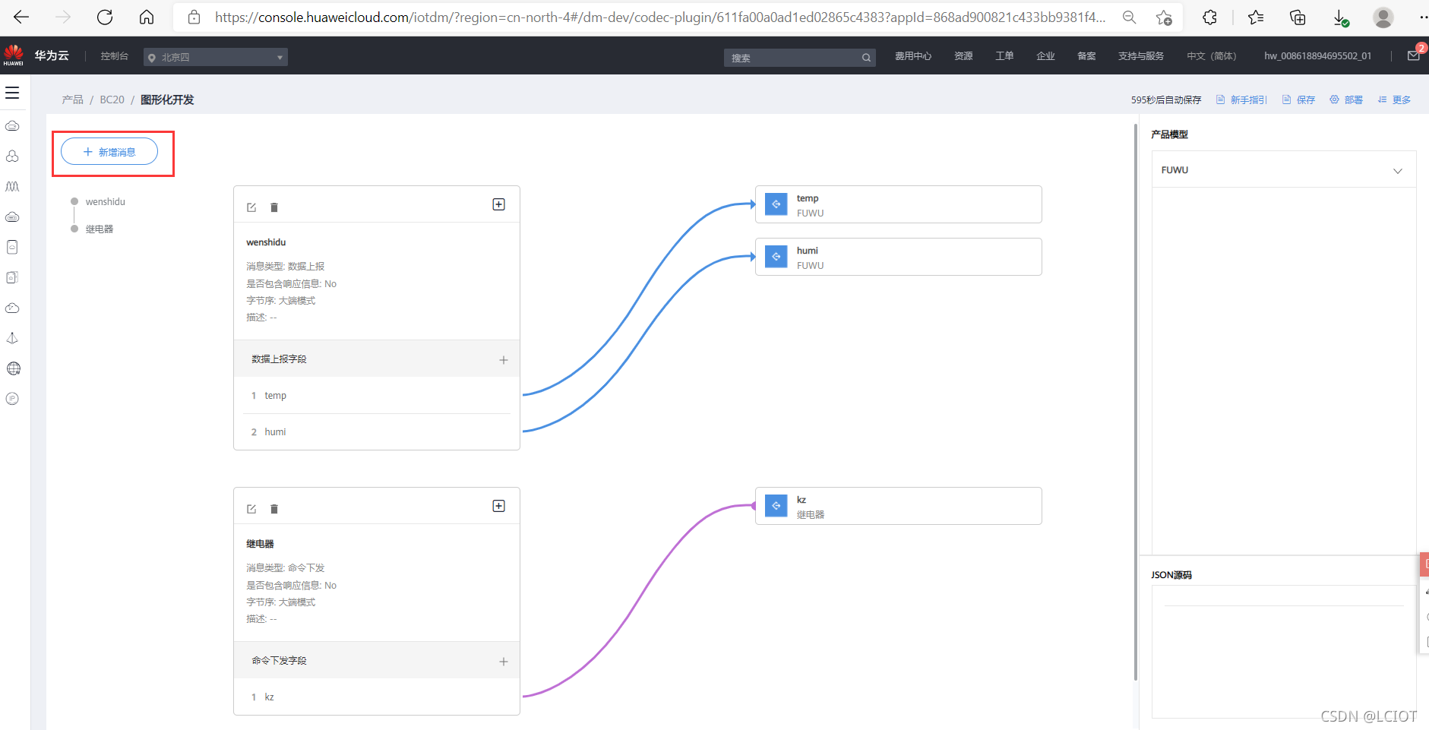Click the JSON源码 text area
This screenshot has width=1429, height=730.
1284,652
